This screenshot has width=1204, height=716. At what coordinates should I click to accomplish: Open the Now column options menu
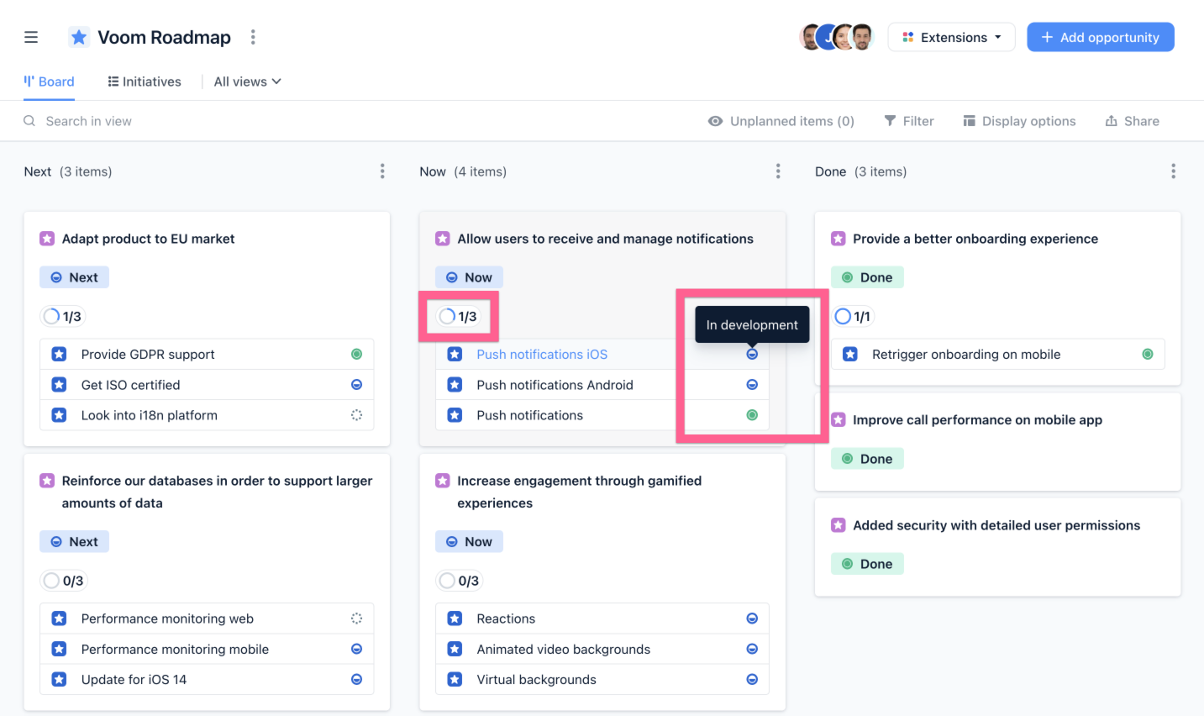point(778,171)
